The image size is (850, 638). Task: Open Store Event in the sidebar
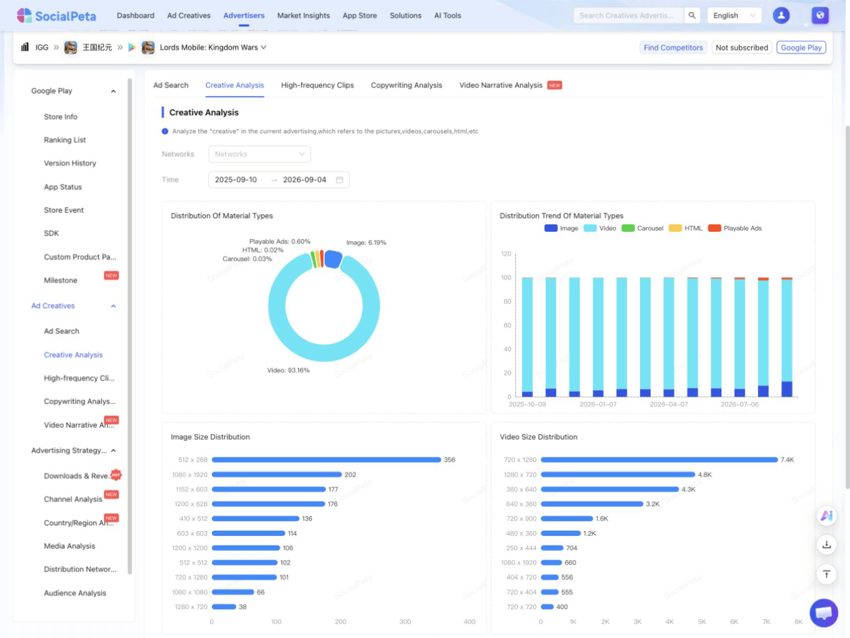click(x=64, y=210)
